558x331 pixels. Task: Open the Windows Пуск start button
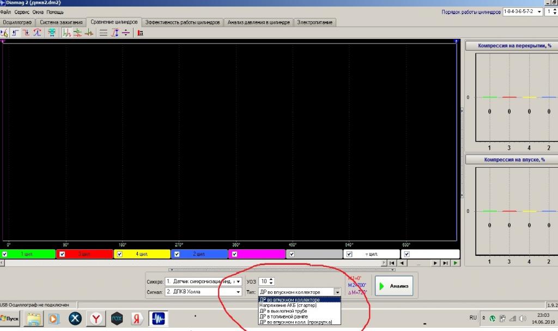coord(10,318)
